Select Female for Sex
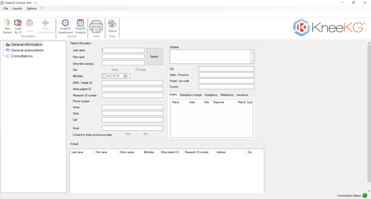Image resolution: width=371 pixels, height=199 pixels. (141, 70)
